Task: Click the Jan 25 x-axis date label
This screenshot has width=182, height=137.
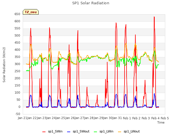Action: pos(60,118)
